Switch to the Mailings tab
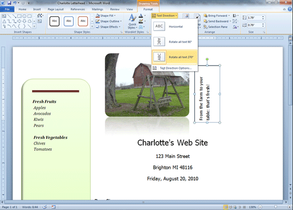Screen dimensions: 293x210 97,9
